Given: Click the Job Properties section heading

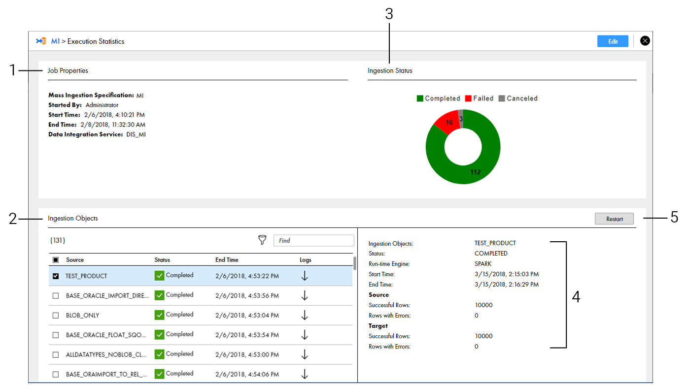Looking at the screenshot, I should click(68, 71).
